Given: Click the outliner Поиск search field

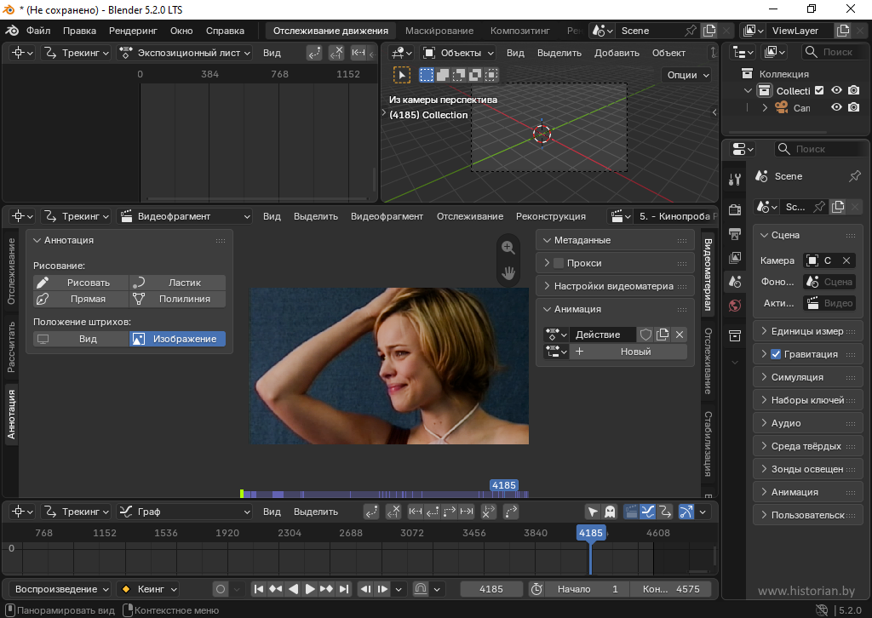Looking at the screenshot, I should (833, 52).
